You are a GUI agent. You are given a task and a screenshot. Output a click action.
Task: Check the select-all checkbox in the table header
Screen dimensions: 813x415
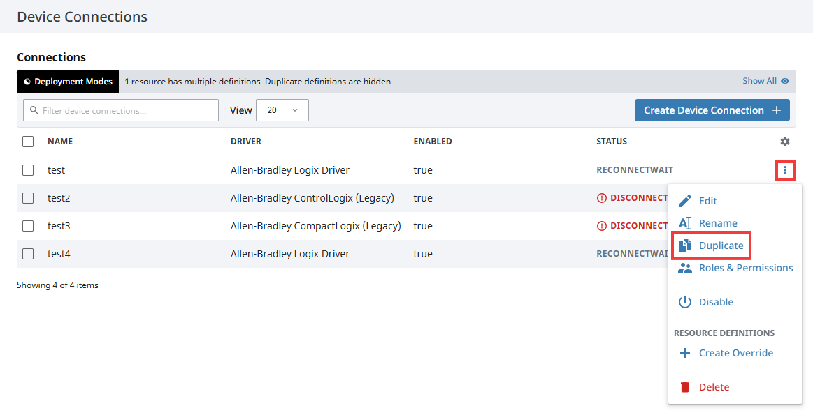[28, 141]
